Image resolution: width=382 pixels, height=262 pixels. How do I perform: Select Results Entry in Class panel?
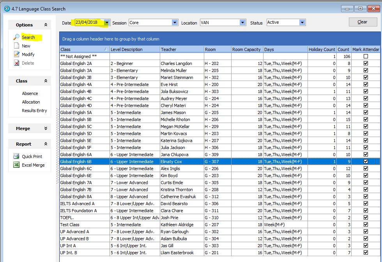tap(34, 111)
